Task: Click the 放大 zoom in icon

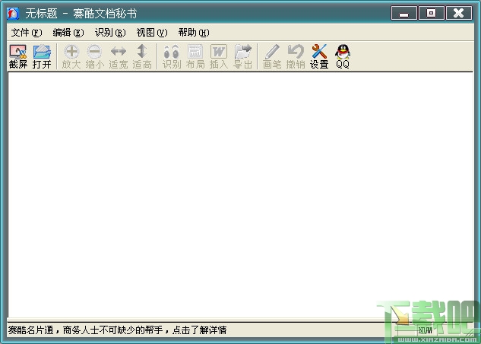Action: (x=71, y=56)
